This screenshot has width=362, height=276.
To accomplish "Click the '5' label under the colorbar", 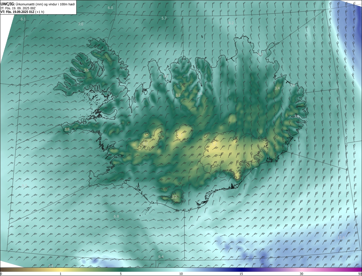I will pyautogui.click(x=121, y=274).
